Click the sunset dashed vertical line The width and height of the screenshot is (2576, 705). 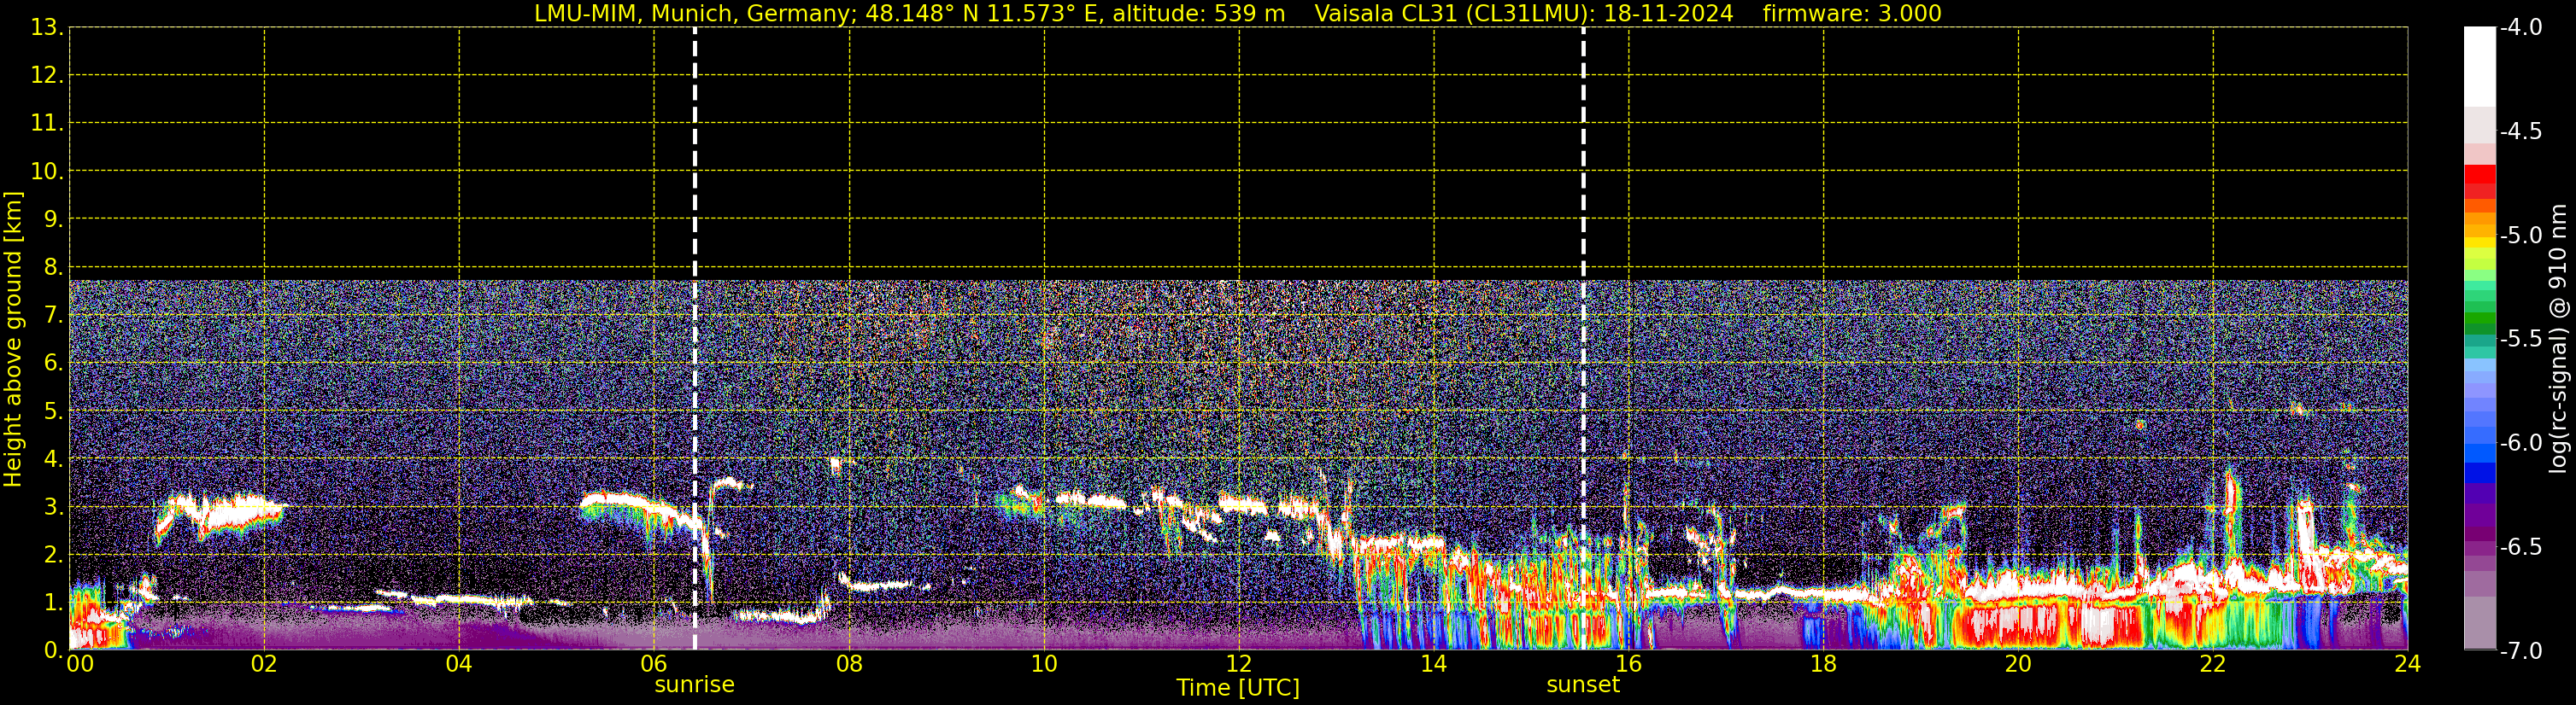tap(1583, 339)
